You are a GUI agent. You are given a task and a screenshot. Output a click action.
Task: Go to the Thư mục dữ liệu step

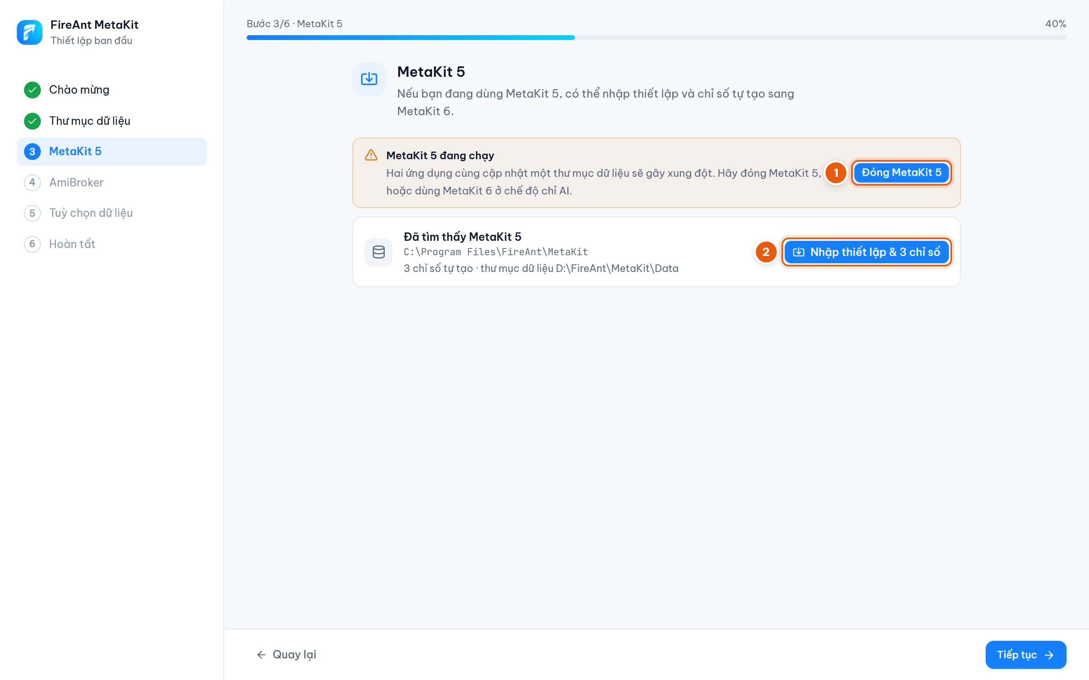(112, 121)
